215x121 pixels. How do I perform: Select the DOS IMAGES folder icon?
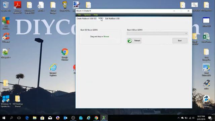(x=206, y=6)
